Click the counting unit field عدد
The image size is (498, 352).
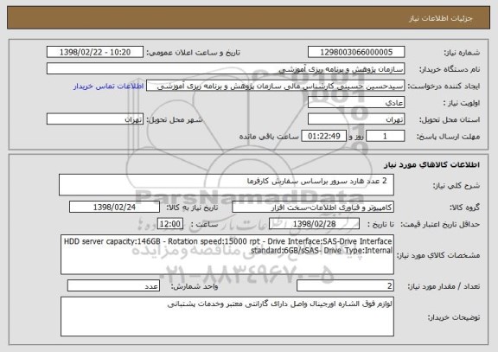coord(113,286)
